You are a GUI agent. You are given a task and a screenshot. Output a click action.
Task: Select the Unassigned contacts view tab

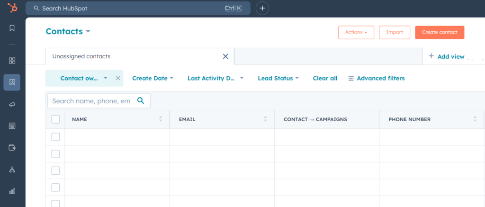point(81,56)
